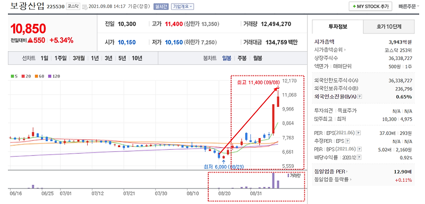Click the green plus icon in MY STOCK 추가
Image resolution: width=425 pixels, height=204 pixels.
(354, 6)
